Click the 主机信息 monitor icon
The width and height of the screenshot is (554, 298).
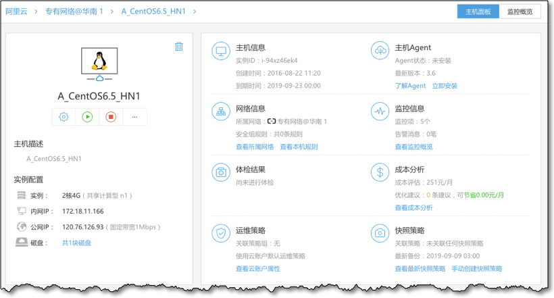point(221,51)
